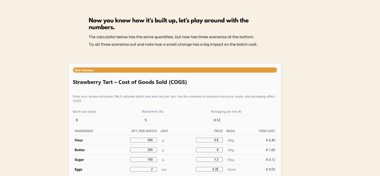The height and width of the screenshot is (176, 380).
Task: Edit the Flour price field
Action: [x=209, y=140]
